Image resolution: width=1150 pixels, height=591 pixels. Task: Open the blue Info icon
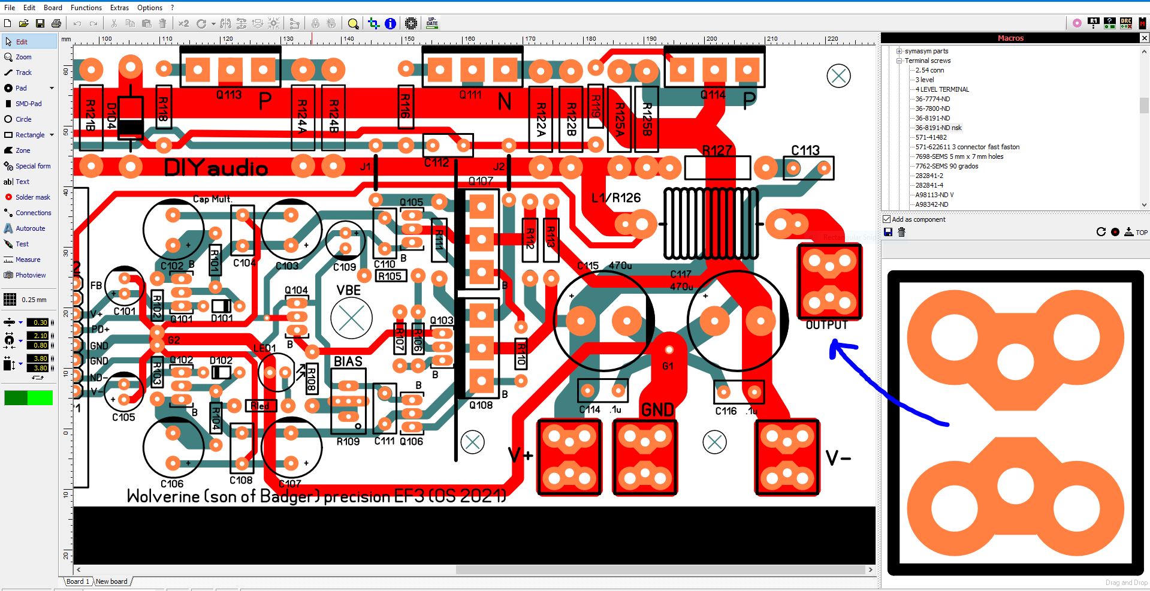pos(390,23)
